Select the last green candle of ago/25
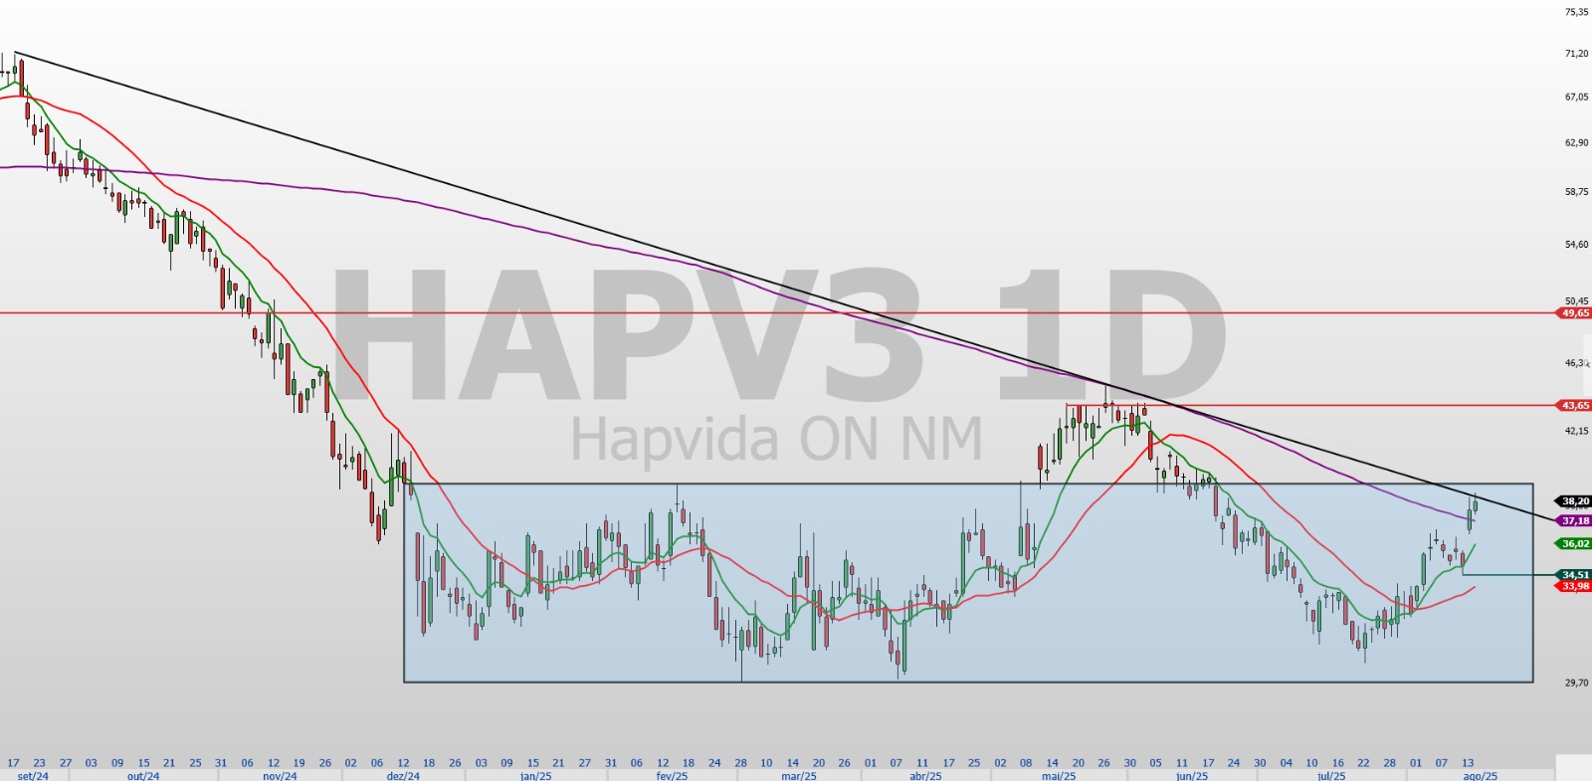 [x=1476, y=505]
